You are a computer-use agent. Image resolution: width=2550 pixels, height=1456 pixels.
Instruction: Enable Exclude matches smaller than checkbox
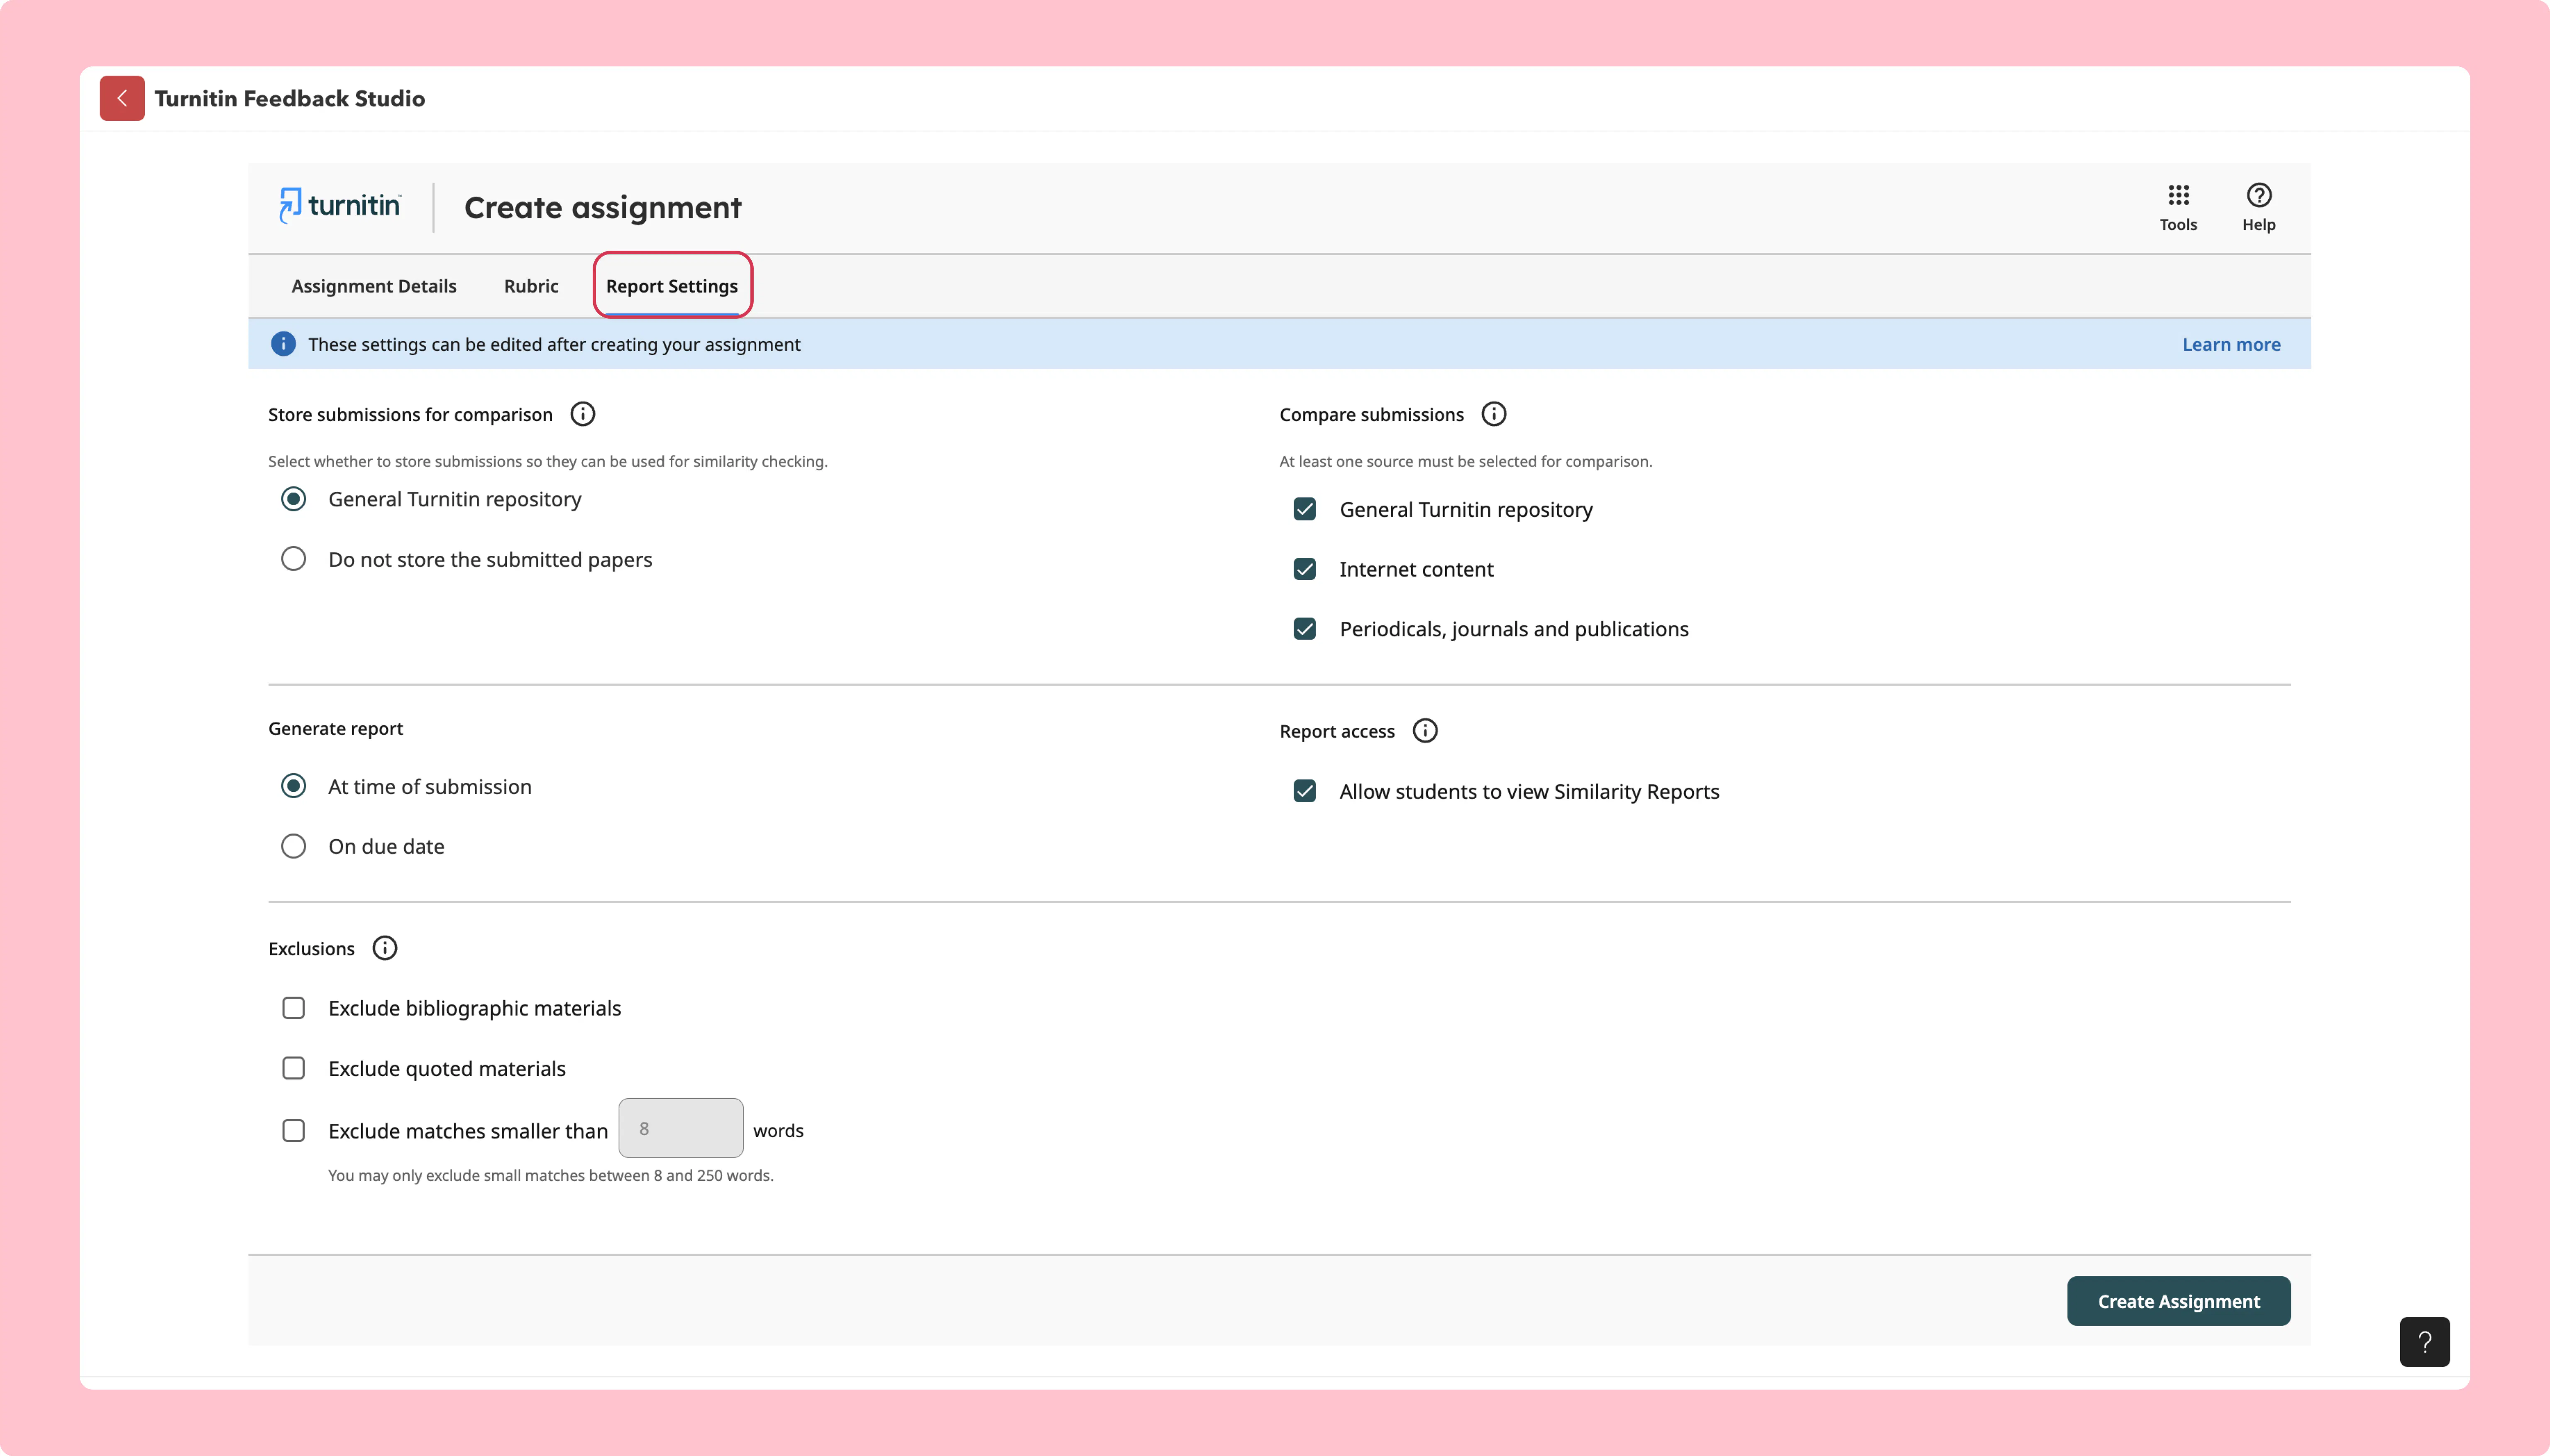click(x=293, y=1130)
